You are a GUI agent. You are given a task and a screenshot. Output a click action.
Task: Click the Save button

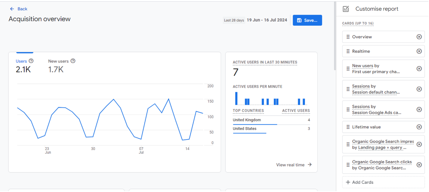[307, 20]
